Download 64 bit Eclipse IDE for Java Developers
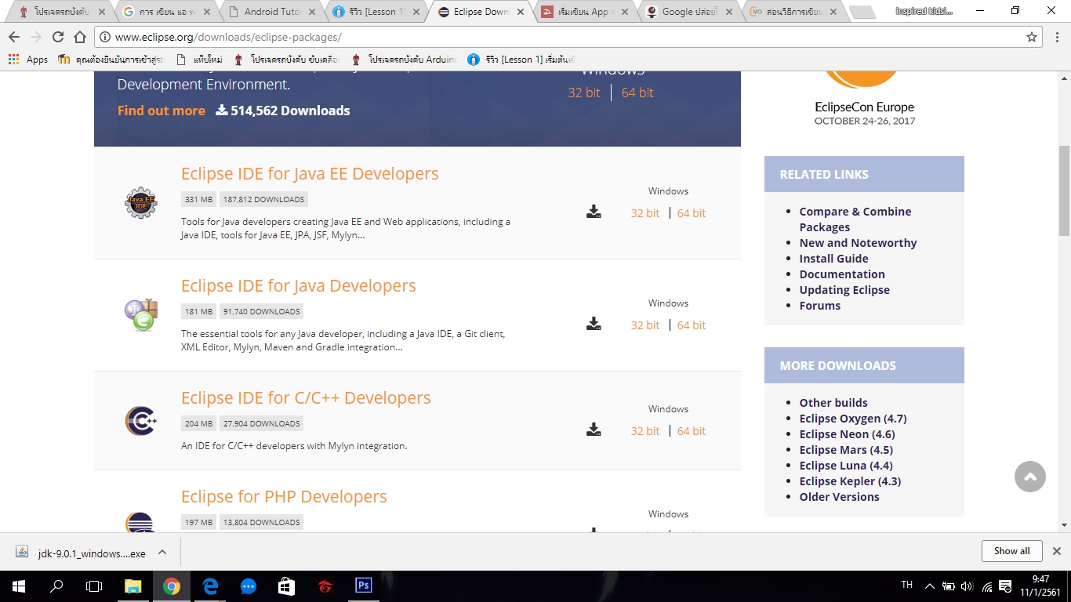This screenshot has height=602, width=1071. (691, 325)
